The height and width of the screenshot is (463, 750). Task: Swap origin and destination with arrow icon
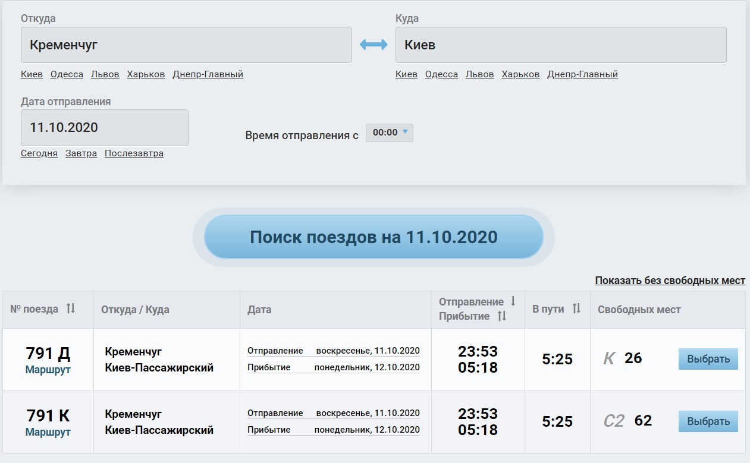374,45
